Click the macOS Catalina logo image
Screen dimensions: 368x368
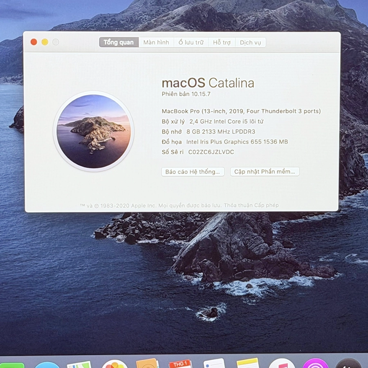click(x=94, y=131)
